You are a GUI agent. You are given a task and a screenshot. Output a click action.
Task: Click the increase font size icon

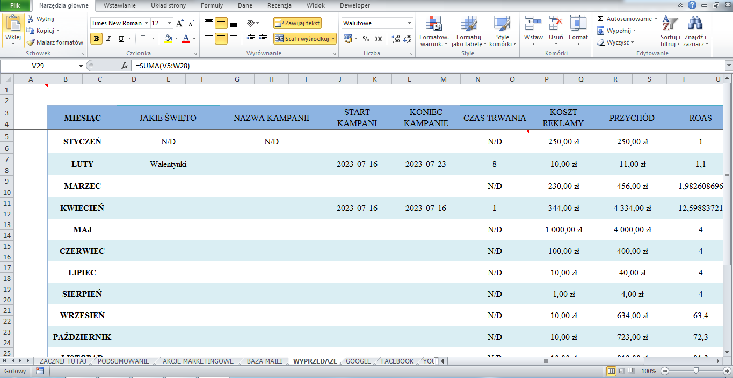coord(180,23)
